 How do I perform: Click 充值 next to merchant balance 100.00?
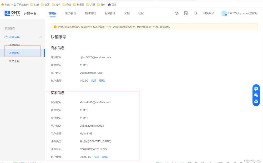point(94,81)
